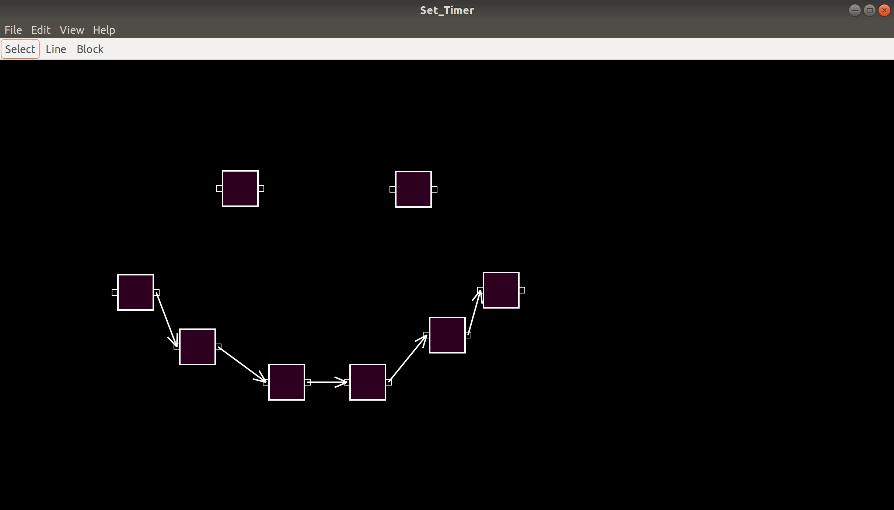Viewport: 894px width, 510px height.
Task: Open the File menu
Action: pyautogui.click(x=13, y=30)
